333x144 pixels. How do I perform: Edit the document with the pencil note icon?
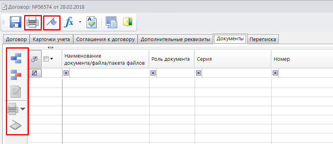pos(16,92)
